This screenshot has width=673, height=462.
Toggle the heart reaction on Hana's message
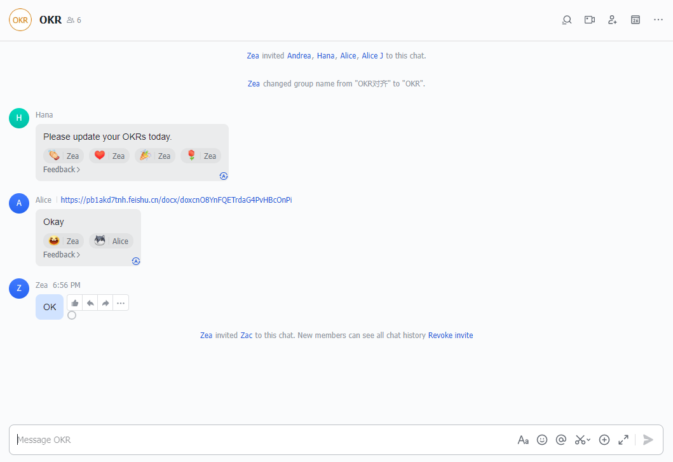(x=109, y=156)
